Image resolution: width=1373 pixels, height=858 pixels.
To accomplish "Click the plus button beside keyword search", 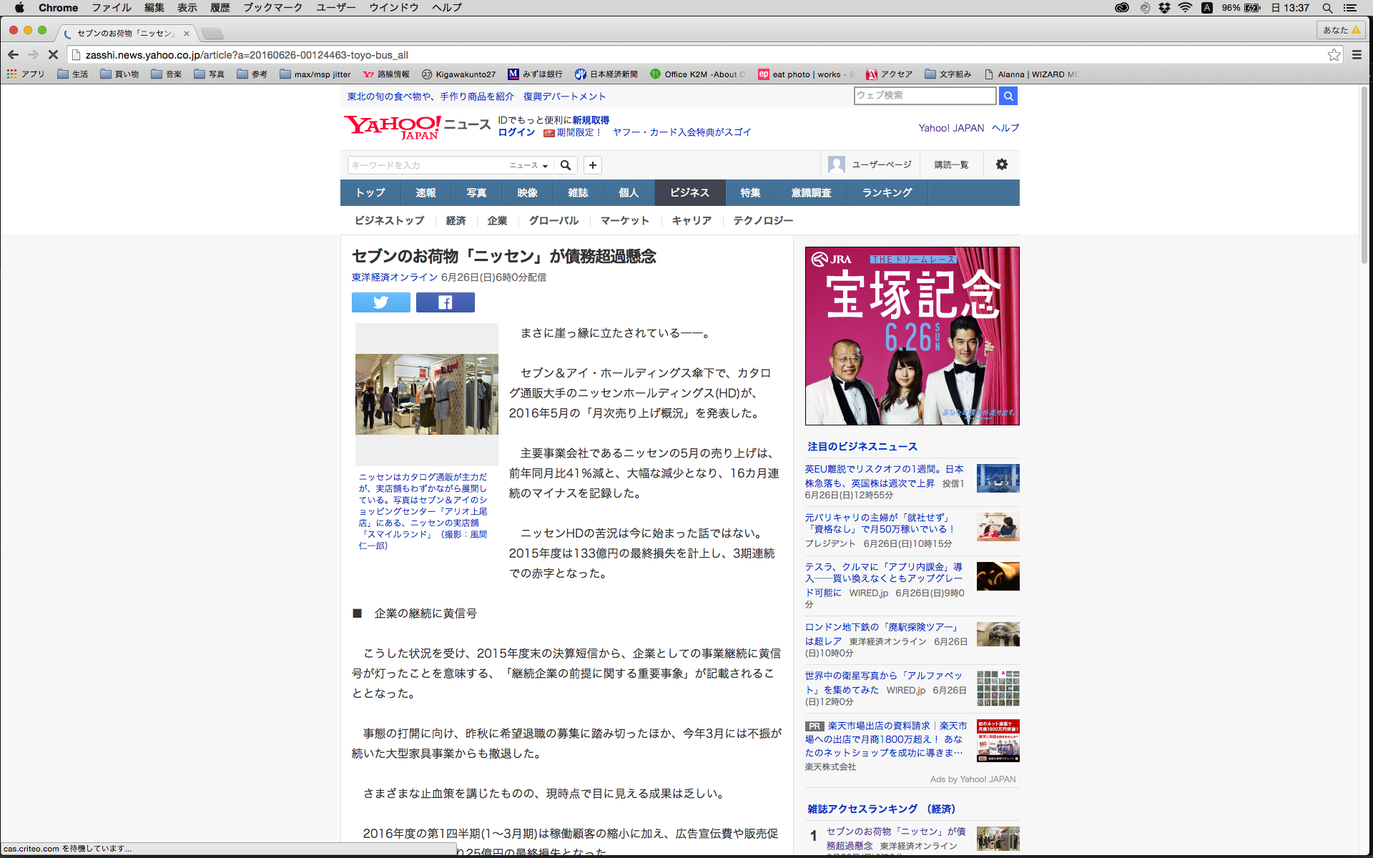I will tap(593, 165).
